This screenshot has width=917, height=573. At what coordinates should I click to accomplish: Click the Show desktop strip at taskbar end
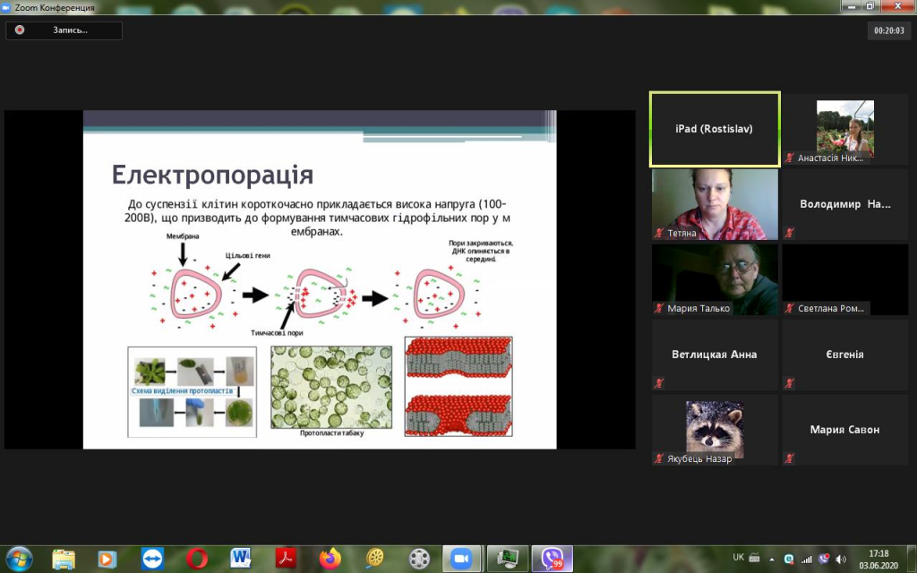point(913,559)
